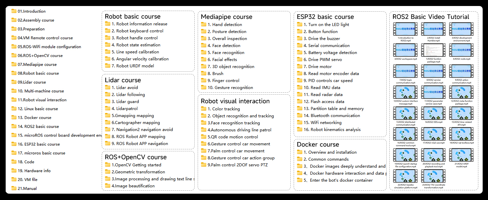Open the 3.Face recognition tracking folder name
The height and width of the screenshot is (200, 488).
click(234, 123)
